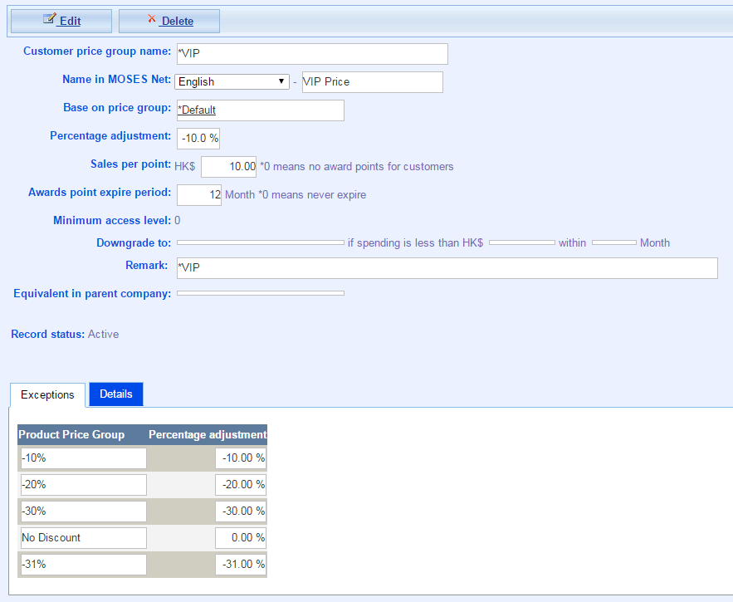The image size is (733, 602).
Task: Click the 'Month *0 means never expire' note
Action: point(296,194)
